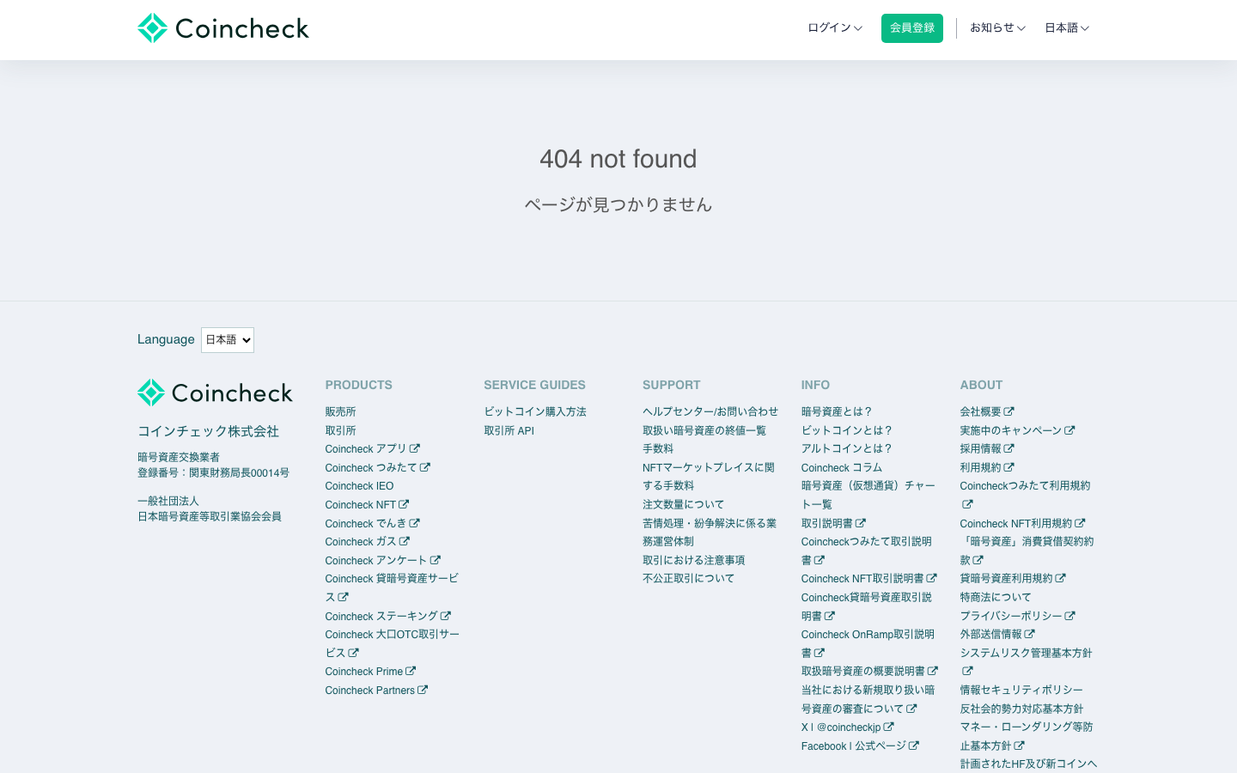Open 注文数量について
The width and height of the screenshot is (1237, 773).
pos(684,505)
